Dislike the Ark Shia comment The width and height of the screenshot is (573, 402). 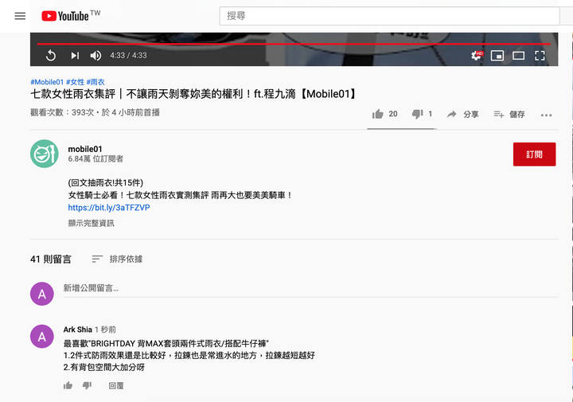click(87, 385)
